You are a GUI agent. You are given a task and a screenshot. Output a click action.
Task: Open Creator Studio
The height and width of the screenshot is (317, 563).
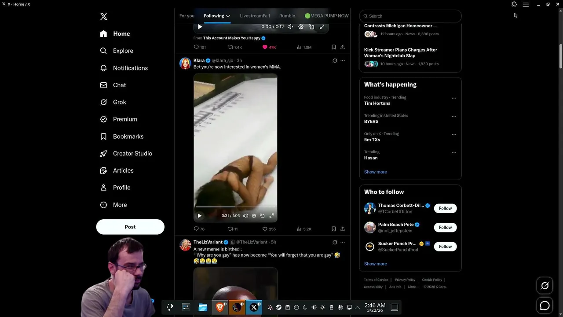pyautogui.click(x=126, y=154)
